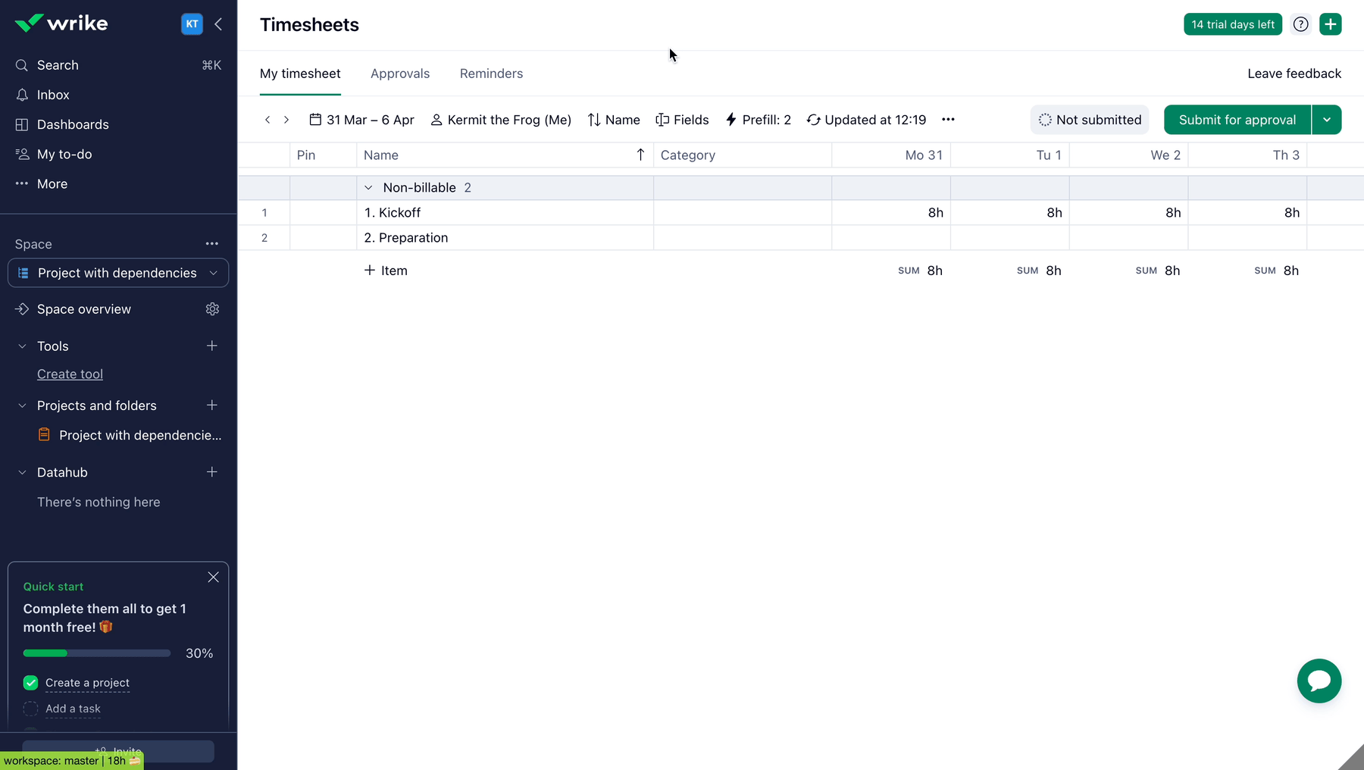Open the help question mark icon
Viewport: 1364px width, 770px height.
pos(1301,23)
